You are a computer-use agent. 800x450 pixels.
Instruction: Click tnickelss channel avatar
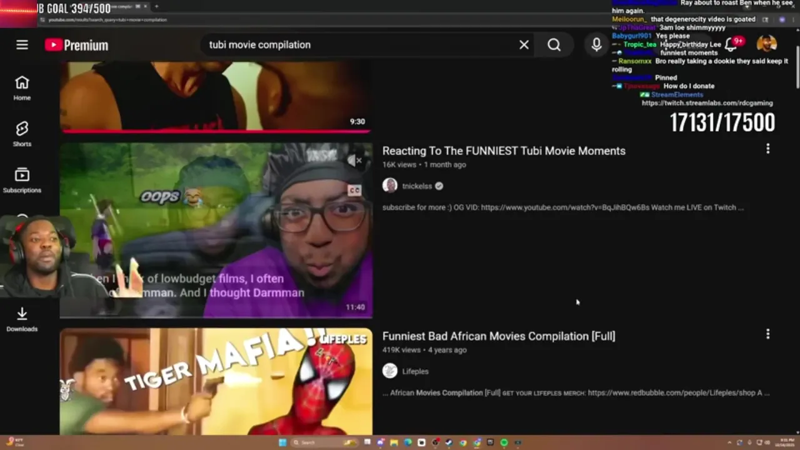[x=390, y=186]
